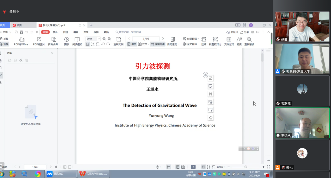Switch to 单页 single page view
331x178 pixels.
click(x=132, y=44)
